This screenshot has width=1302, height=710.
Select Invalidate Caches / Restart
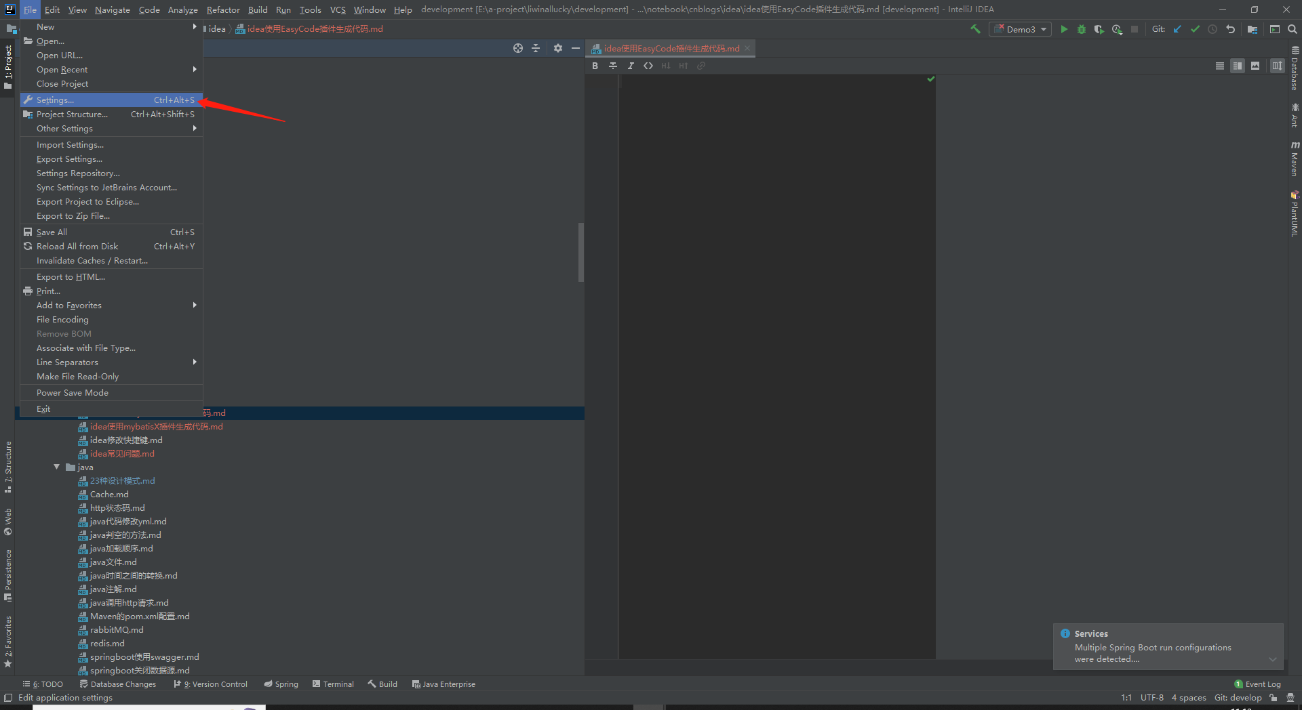coord(111,261)
